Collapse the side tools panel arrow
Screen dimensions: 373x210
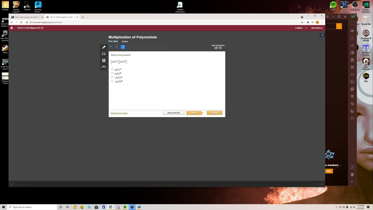pos(104,67)
